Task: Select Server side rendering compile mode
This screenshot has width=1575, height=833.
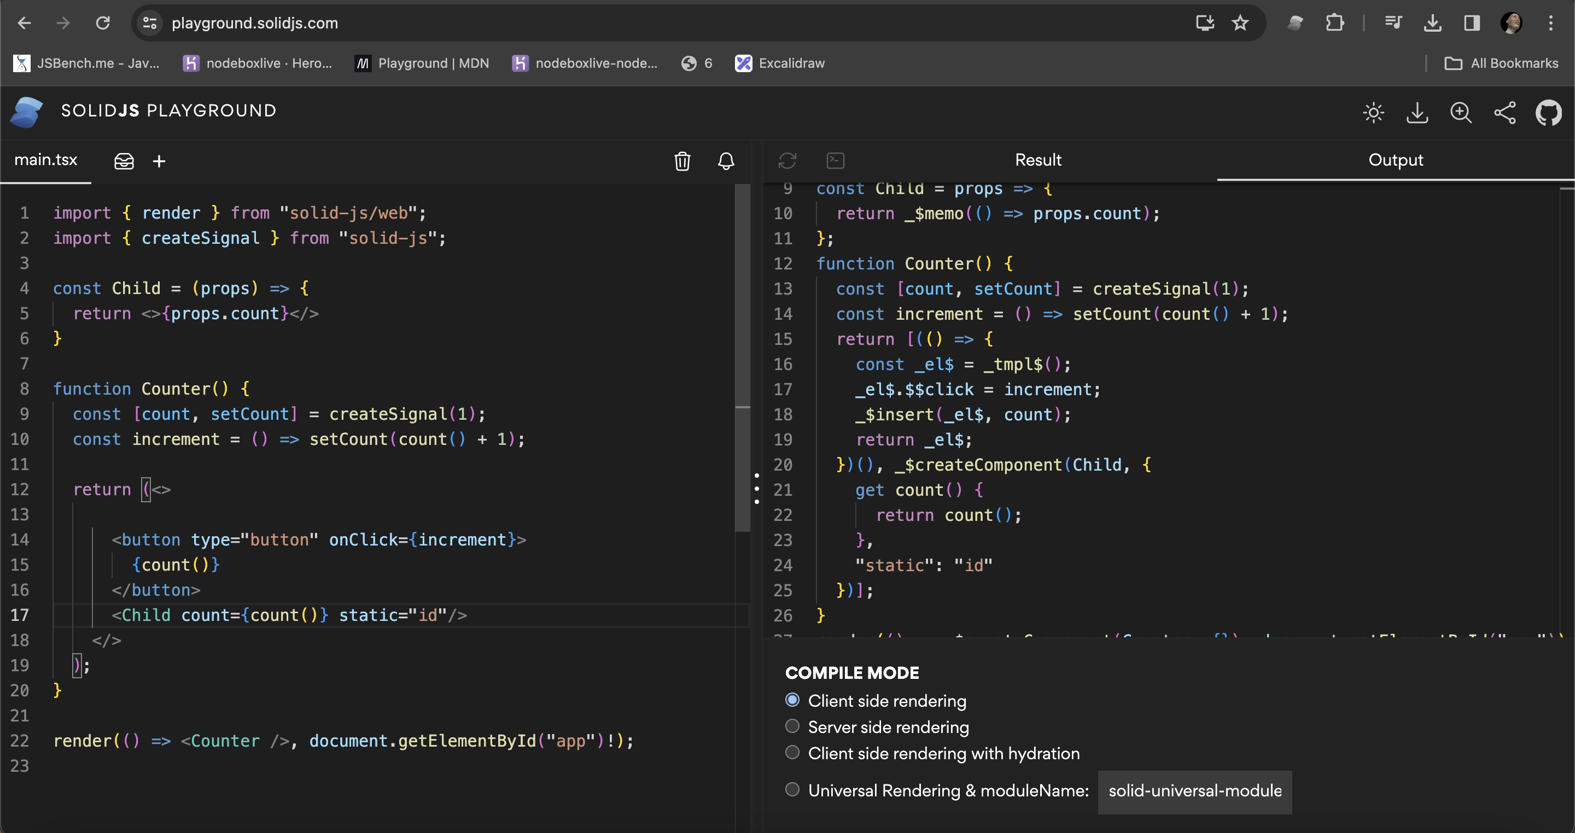Action: click(792, 726)
